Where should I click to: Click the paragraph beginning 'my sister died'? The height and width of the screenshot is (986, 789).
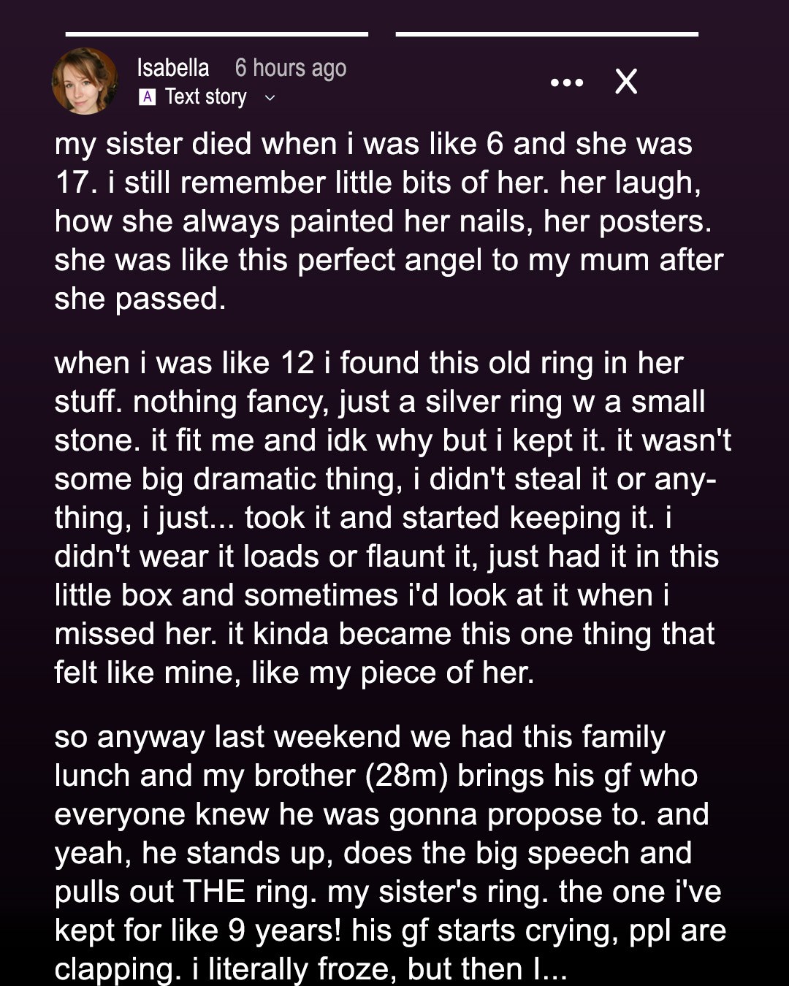click(x=387, y=221)
